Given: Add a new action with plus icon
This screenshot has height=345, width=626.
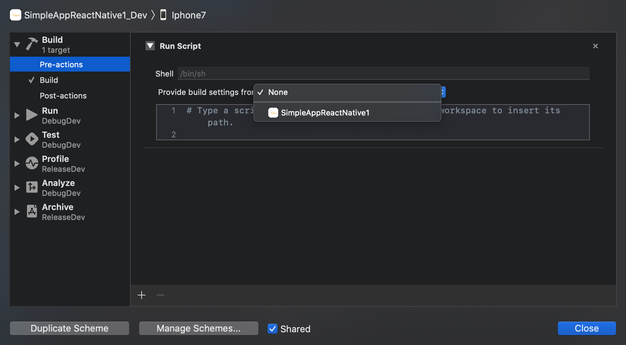Looking at the screenshot, I should [142, 295].
